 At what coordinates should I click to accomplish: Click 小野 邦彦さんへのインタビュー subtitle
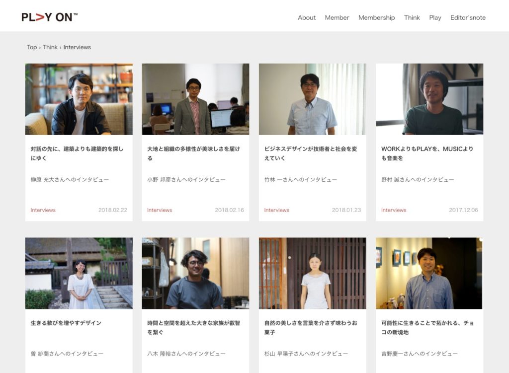click(x=186, y=180)
